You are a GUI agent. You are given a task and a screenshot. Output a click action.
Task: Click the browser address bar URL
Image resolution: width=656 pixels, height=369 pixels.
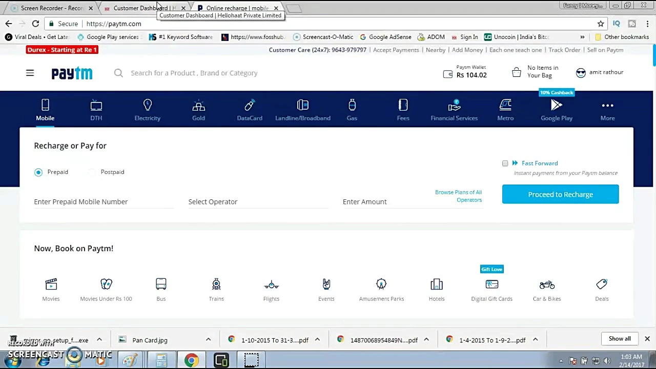click(x=114, y=24)
